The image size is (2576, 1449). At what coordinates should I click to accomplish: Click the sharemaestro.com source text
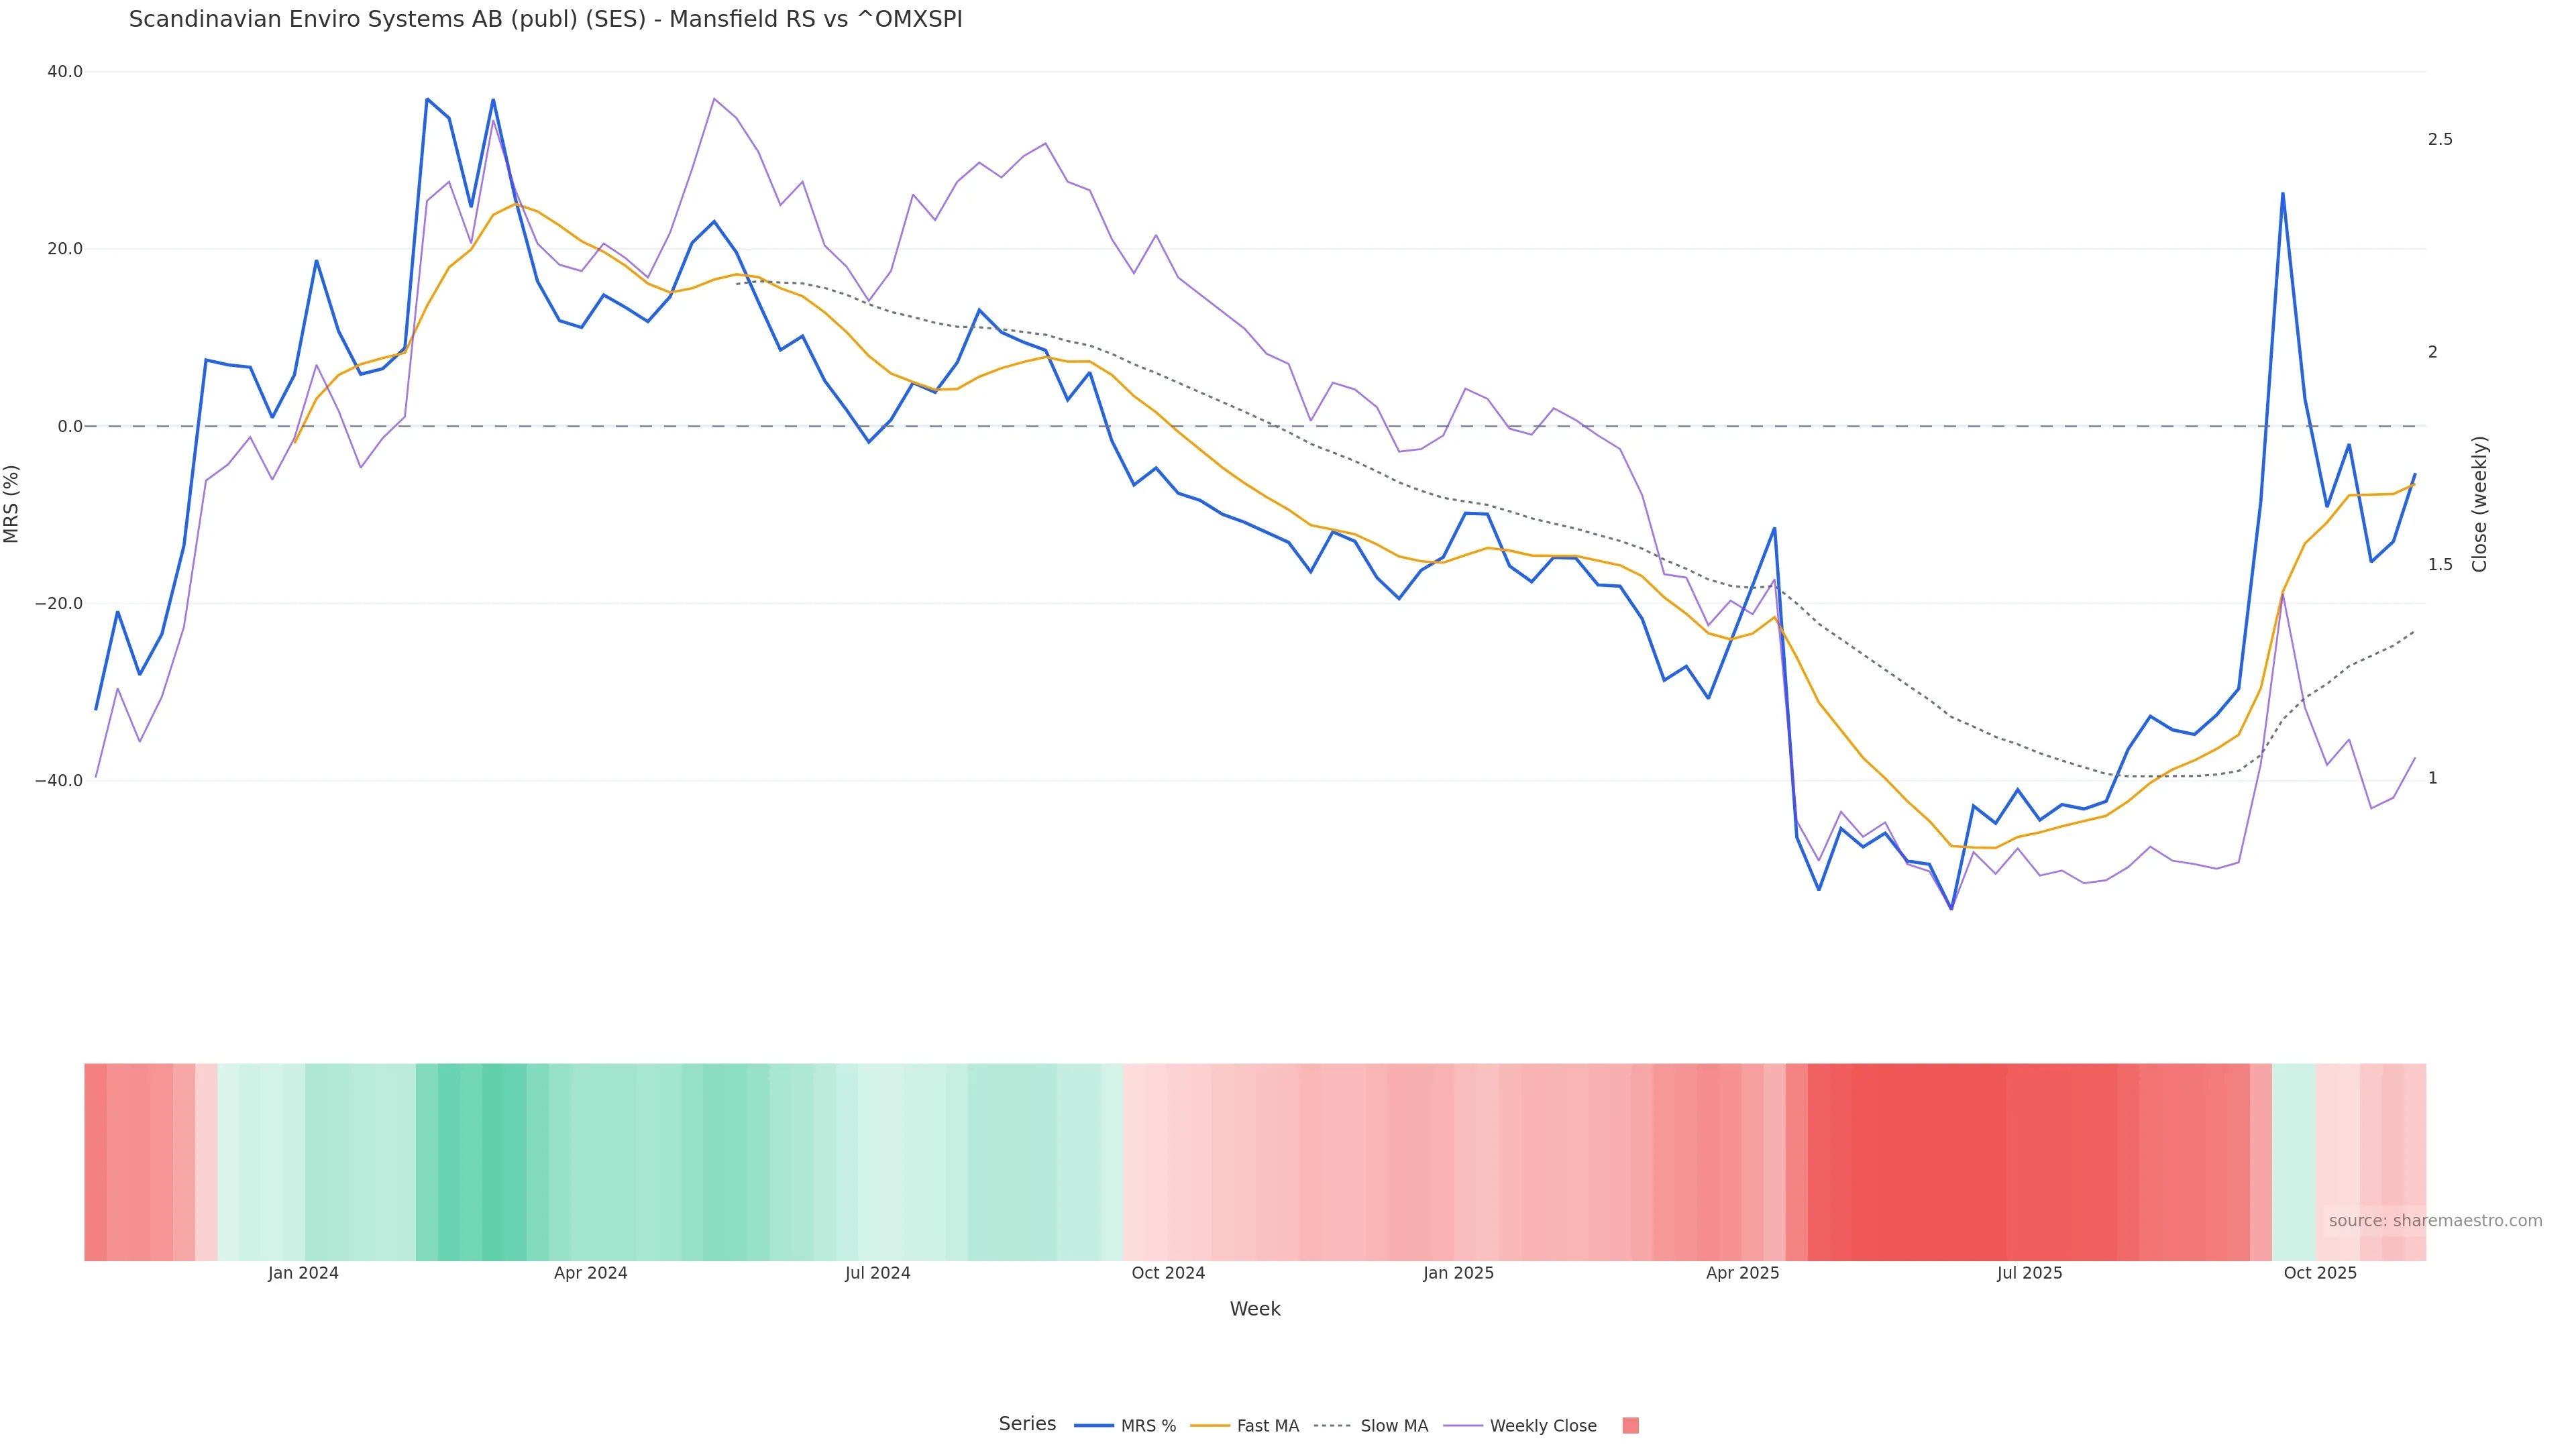click(2434, 1221)
